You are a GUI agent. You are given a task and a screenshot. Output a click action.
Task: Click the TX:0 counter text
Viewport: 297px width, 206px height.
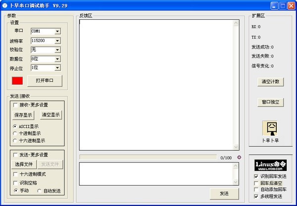[x=256, y=37]
